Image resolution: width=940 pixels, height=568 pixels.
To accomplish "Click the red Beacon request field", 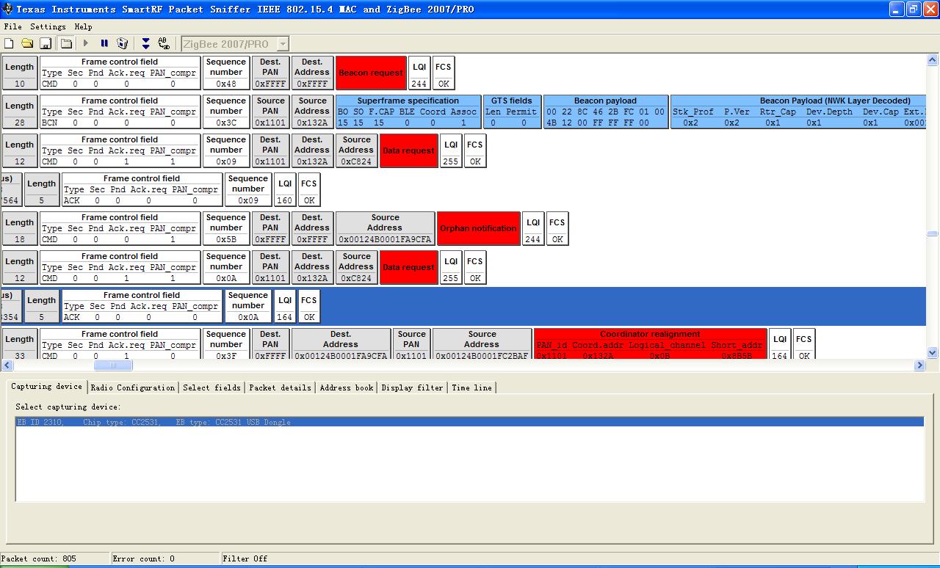I will [371, 73].
